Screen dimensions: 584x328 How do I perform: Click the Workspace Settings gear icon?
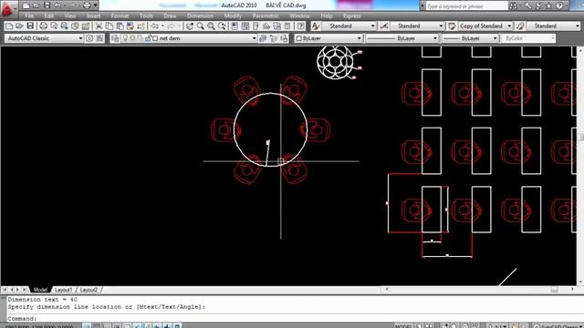coord(89,38)
